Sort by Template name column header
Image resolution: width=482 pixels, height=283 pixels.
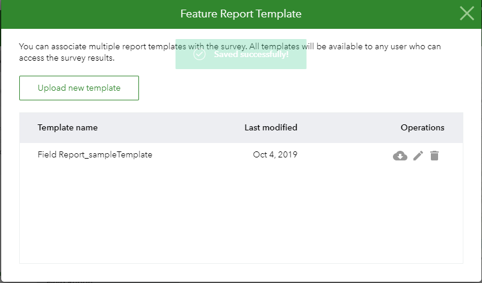67,127
